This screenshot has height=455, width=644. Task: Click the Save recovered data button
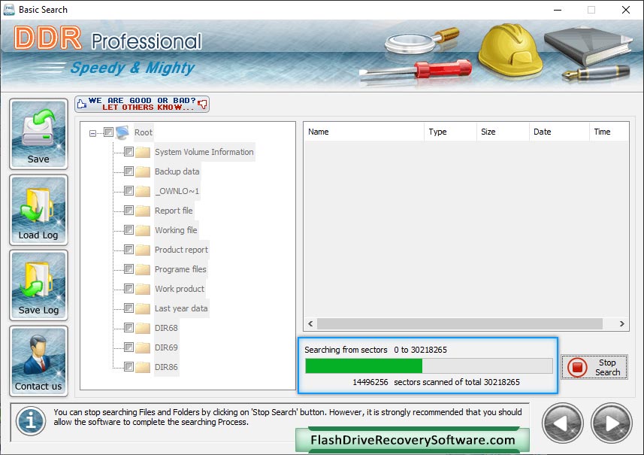point(38,134)
